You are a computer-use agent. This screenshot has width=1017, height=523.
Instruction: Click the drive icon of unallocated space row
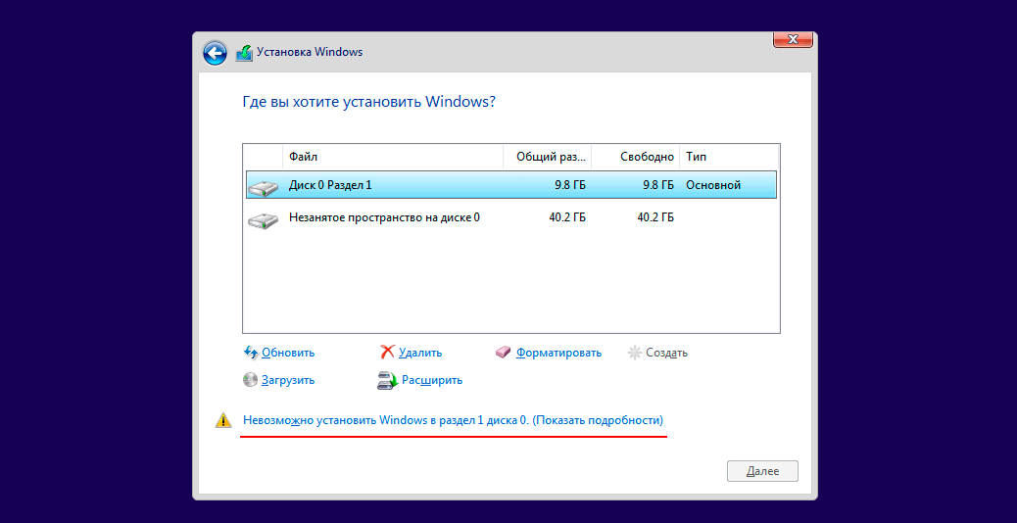click(x=263, y=220)
